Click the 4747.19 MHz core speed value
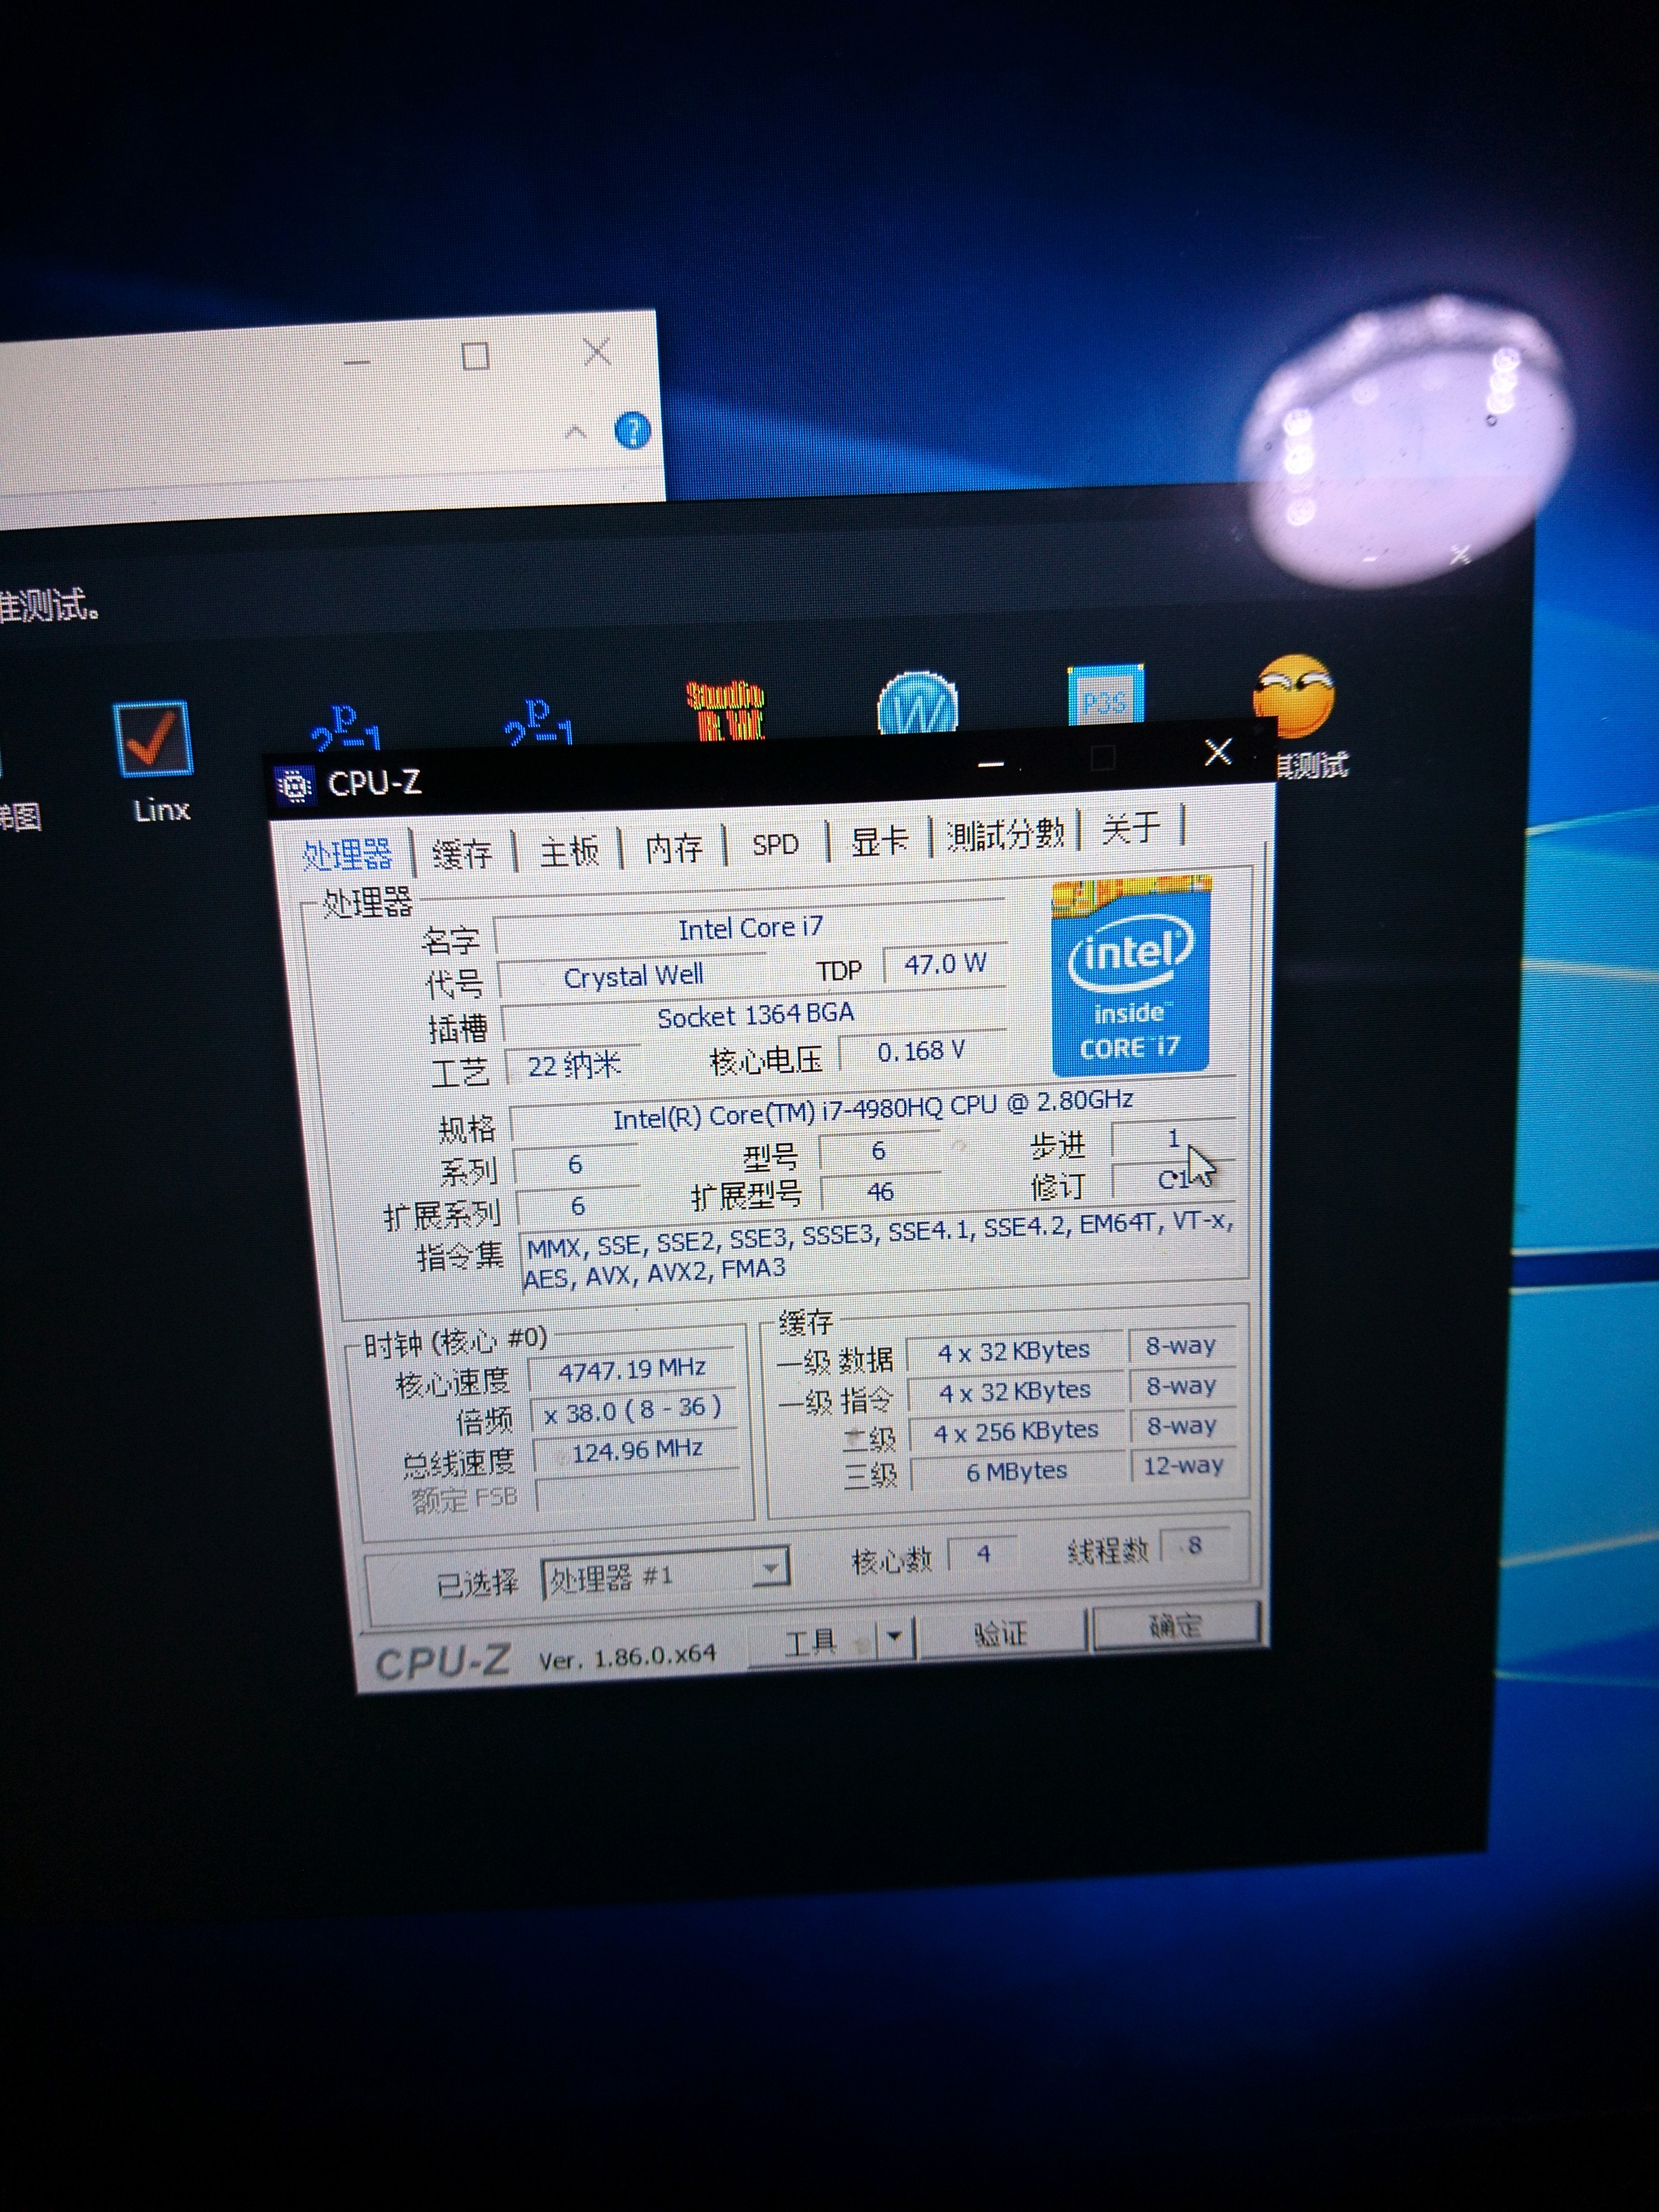 click(x=632, y=1369)
